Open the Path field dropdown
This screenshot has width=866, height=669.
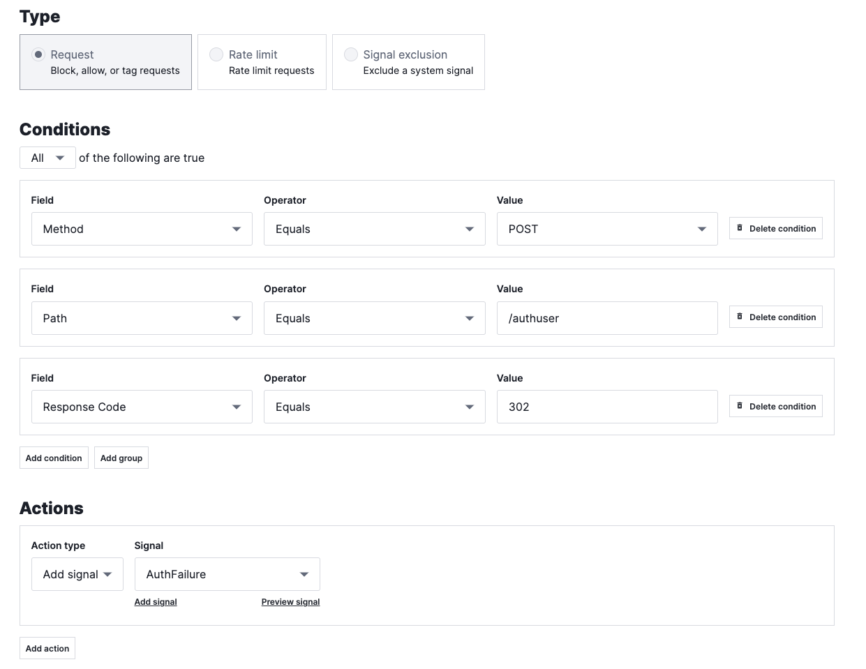(142, 318)
